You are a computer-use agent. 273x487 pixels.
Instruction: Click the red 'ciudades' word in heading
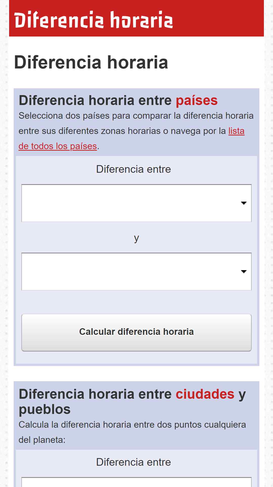coord(205,394)
